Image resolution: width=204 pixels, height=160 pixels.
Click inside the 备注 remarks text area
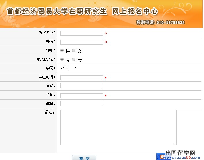(x=118, y=127)
